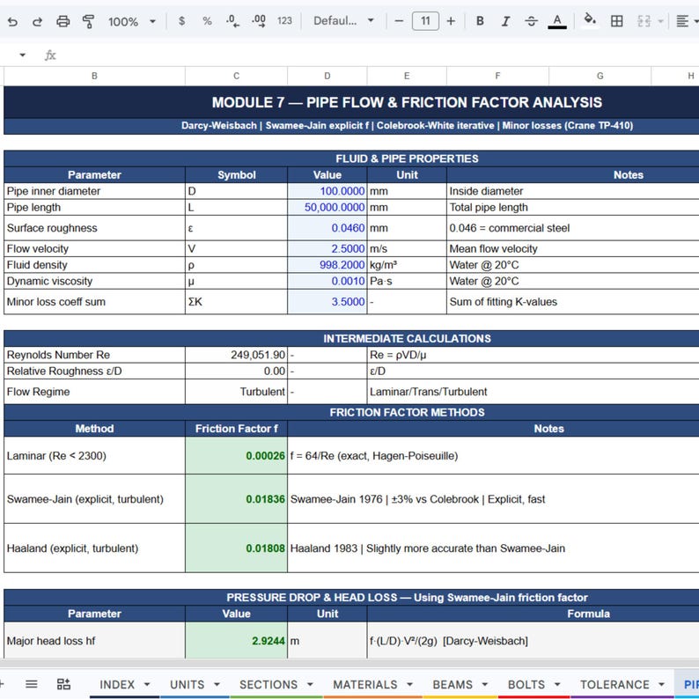699x699 pixels.
Task: Open INDEX tab dropdown arrow
Action: pos(147,684)
